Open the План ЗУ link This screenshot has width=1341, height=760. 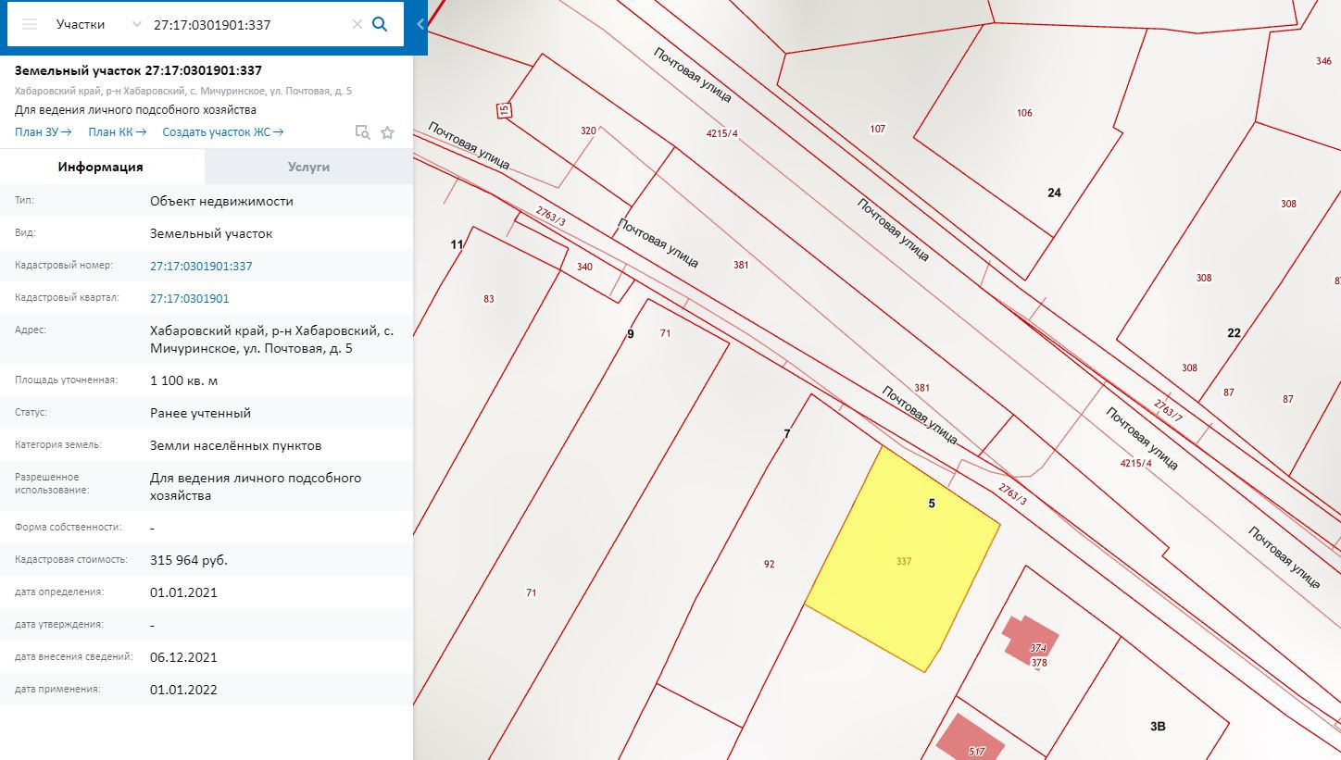(43, 131)
